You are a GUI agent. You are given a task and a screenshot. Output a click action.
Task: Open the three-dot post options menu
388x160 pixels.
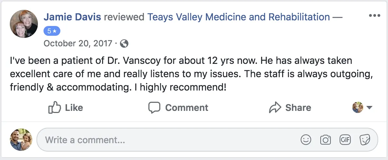click(375, 16)
